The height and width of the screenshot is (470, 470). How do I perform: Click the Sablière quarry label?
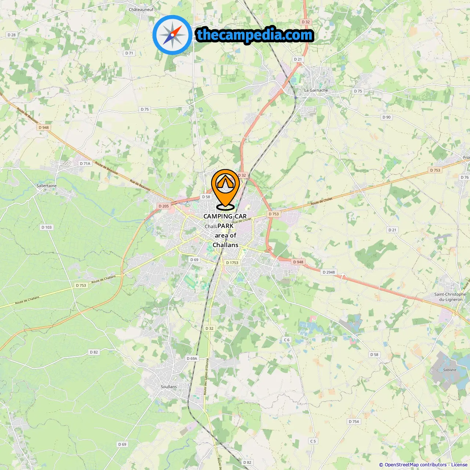450,370
